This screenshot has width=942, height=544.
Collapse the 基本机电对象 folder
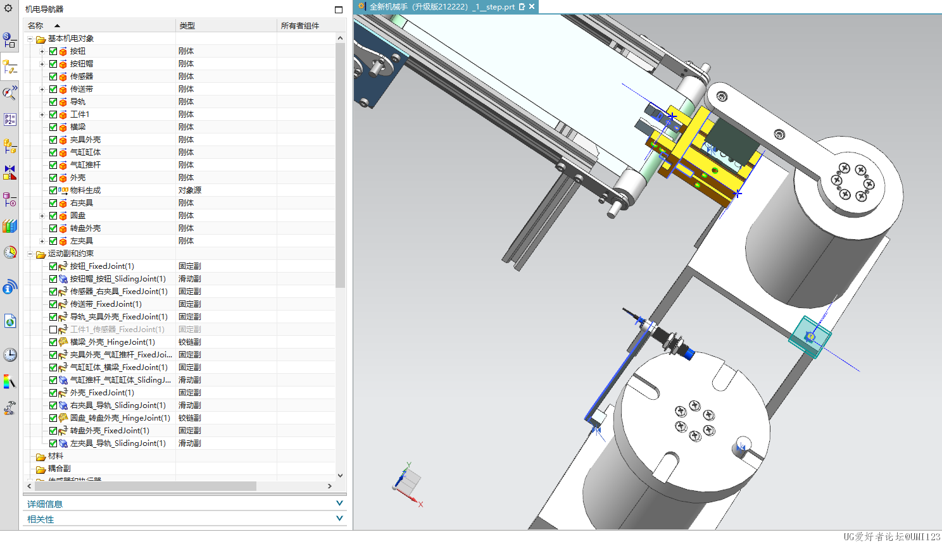pyautogui.click(x=30, y=39)
